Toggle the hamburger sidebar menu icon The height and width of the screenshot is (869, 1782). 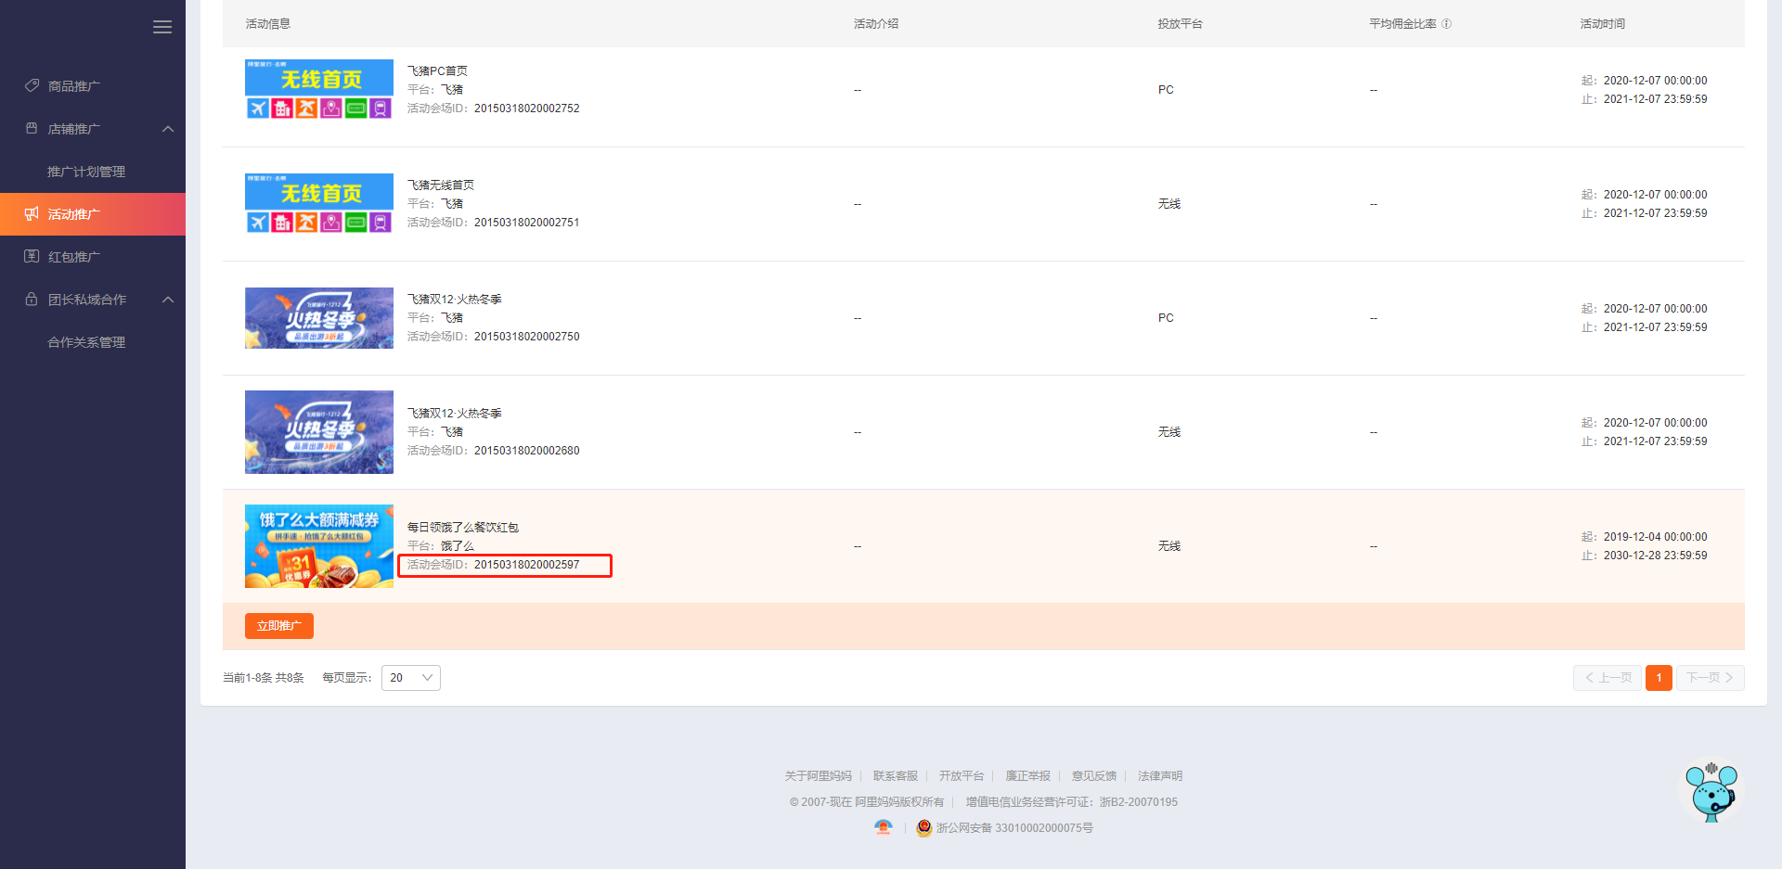point(162,27)
